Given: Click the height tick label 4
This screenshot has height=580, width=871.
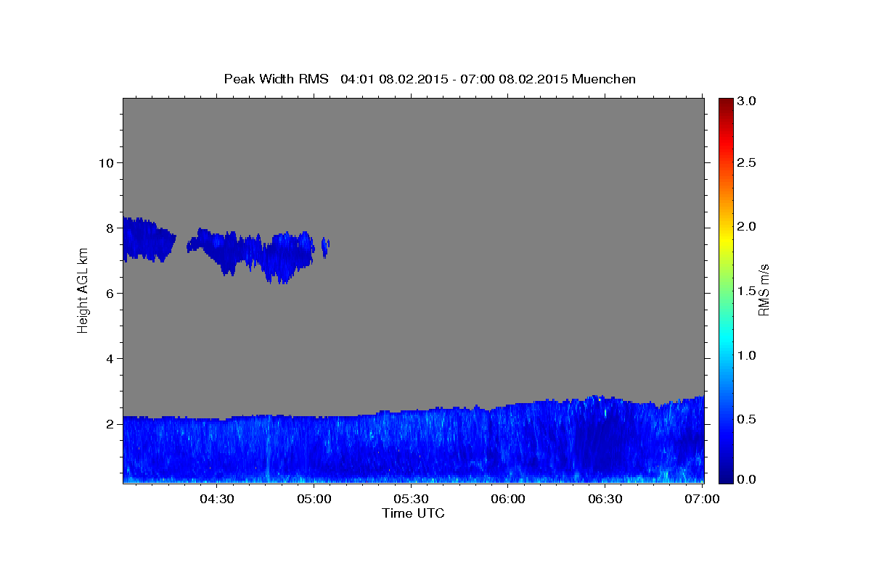Looking at the screenshot, I should (x=109, y=358).
